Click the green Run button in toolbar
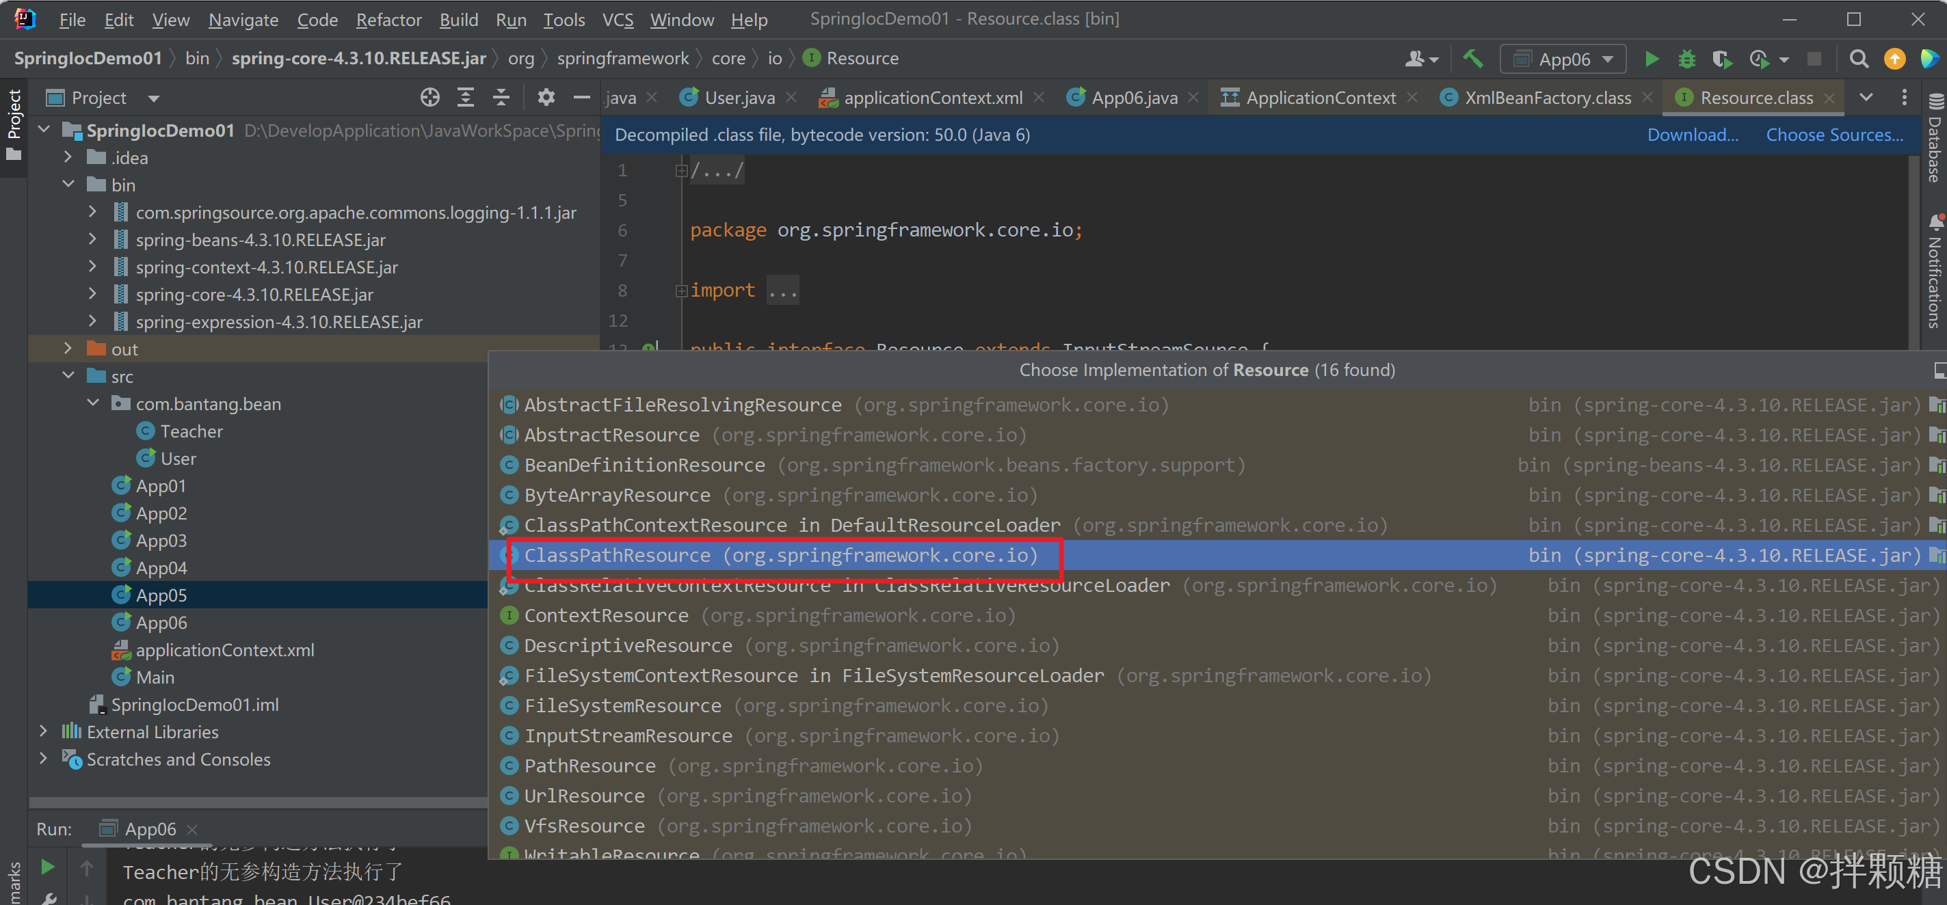This screenshot has width=1947, height=905. pyautogui.click(x=1652, y=59)
